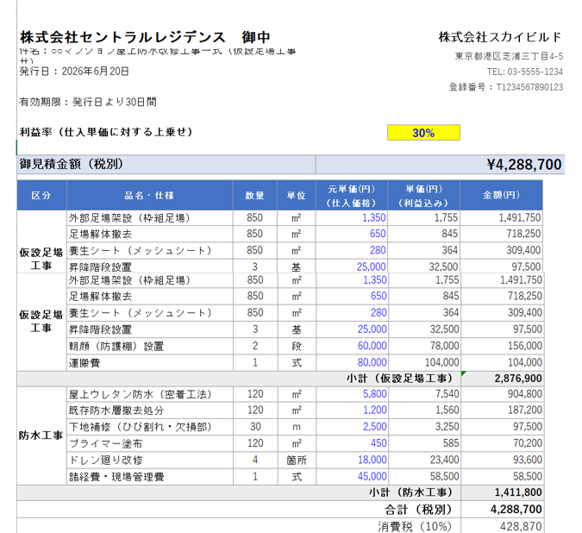Click the 45,000 cost price cell
The image size is (582, 533).
pyautogui.click(x=352, y=477)
